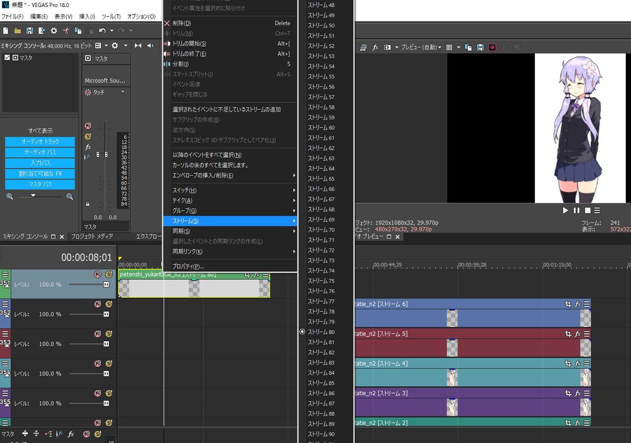631x443 pixels.
Task: Select トリムの開始(S) menu entry
Action: coord(230,44)
